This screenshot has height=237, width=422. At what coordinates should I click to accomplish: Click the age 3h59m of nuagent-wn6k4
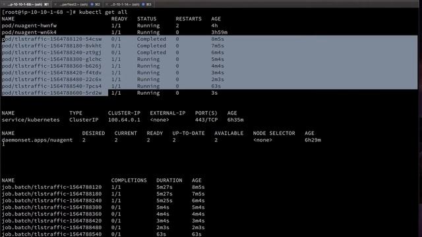(220, 32)
